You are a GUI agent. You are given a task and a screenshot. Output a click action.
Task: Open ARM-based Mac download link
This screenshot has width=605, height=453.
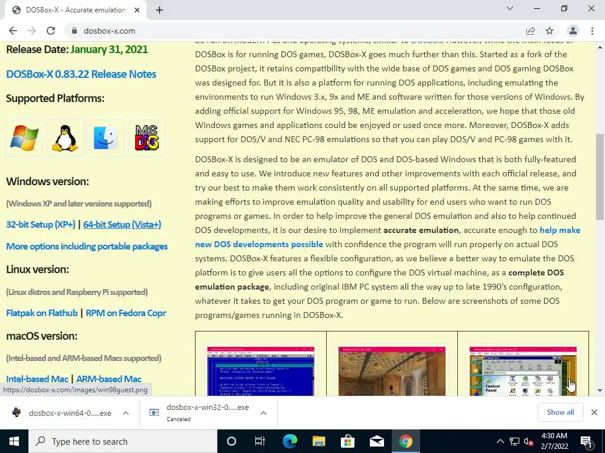click(109, 379)
